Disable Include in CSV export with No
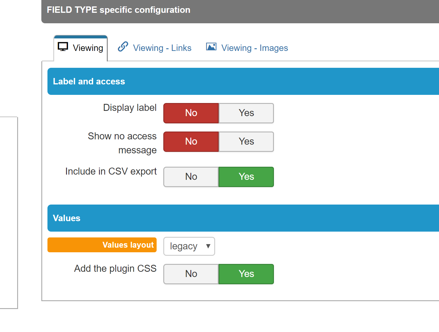The width and height of the screenshot is (439, 332). (x=191, y=177)
